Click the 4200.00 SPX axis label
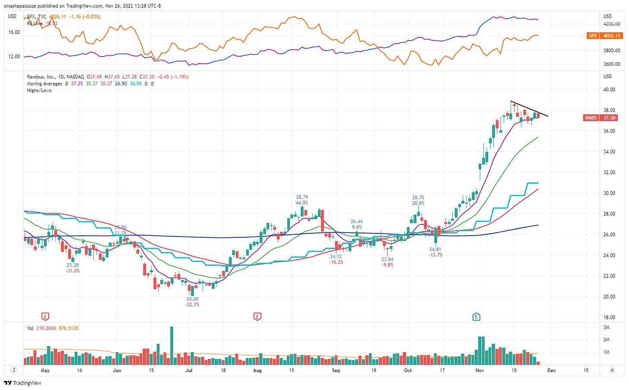 tap(612, 24)
